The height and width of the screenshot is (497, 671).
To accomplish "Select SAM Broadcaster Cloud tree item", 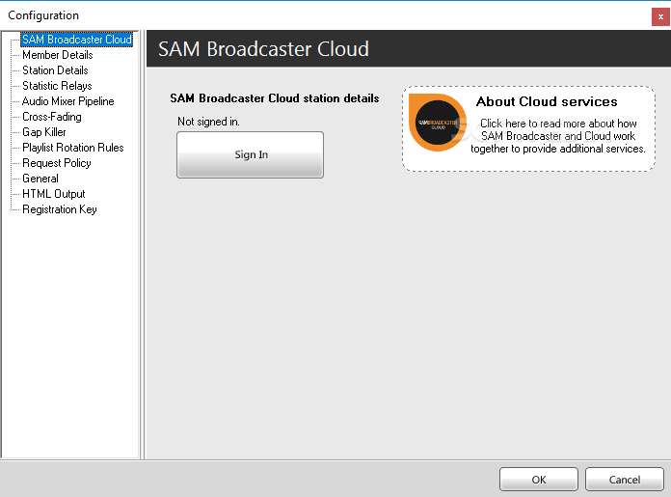I will coord(77,40).
